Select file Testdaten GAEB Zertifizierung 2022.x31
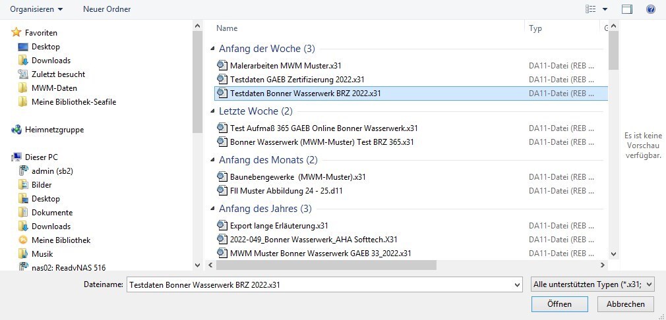Screen dimensions: 666x320 click(297, 80)
